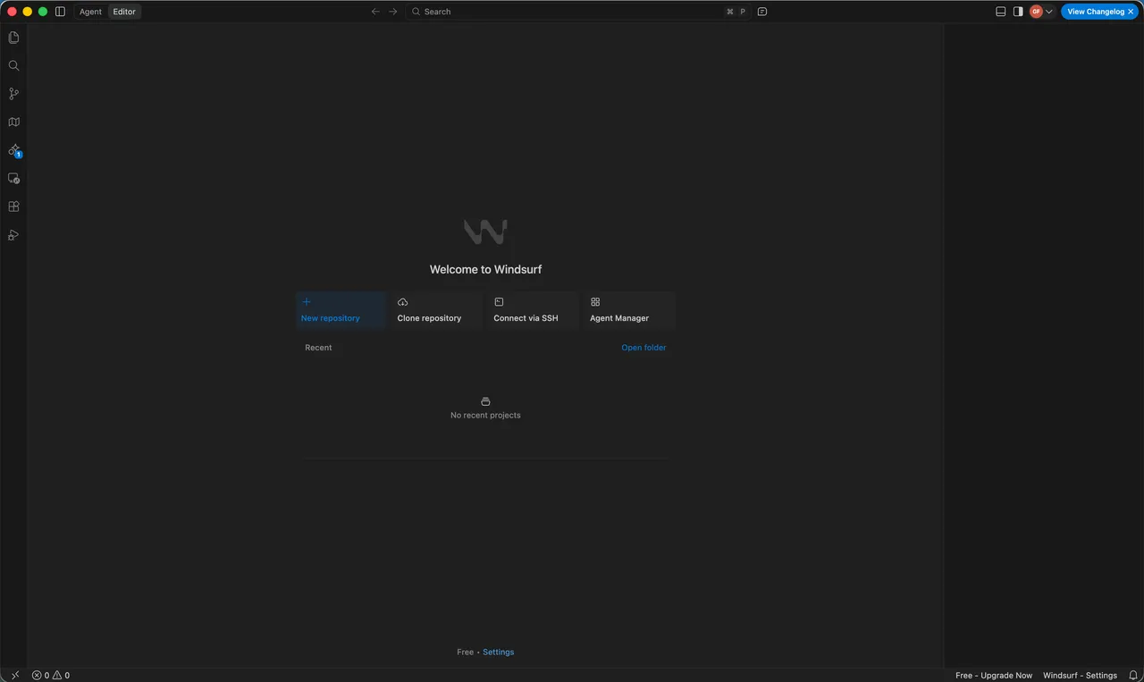Toggle the bottom panel layout icon
Image resolution: width=1144 pixels, height=682 pixels.
point(1001,12)
